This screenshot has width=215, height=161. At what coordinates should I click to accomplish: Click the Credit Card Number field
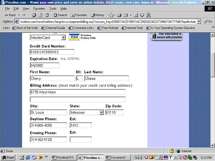[52, 52]
